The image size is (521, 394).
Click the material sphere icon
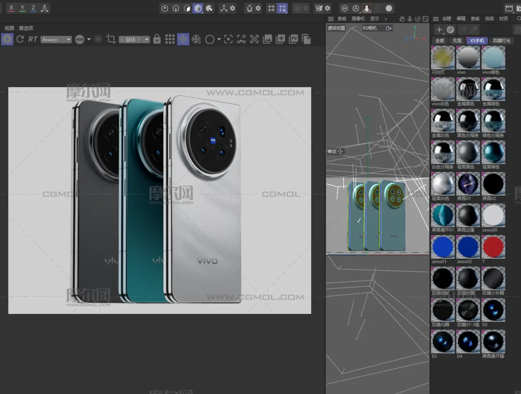tap(450, 30)
